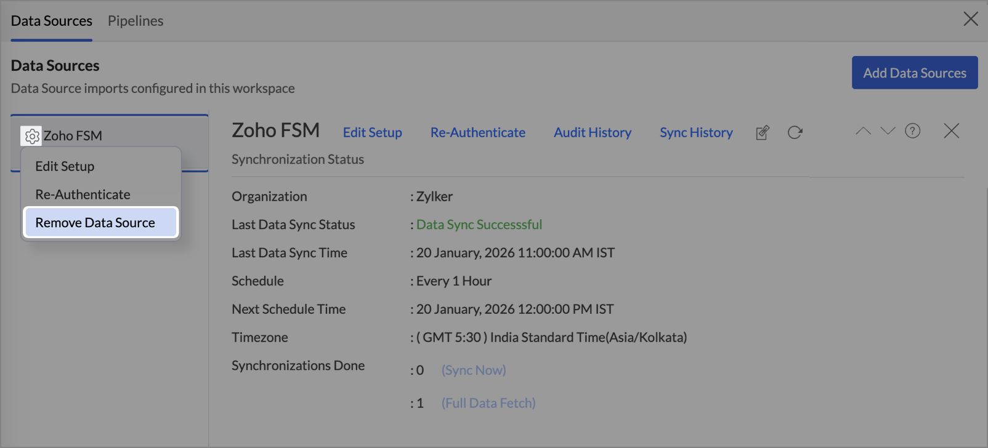Open the Data Sources tab

tap(52, 21)
